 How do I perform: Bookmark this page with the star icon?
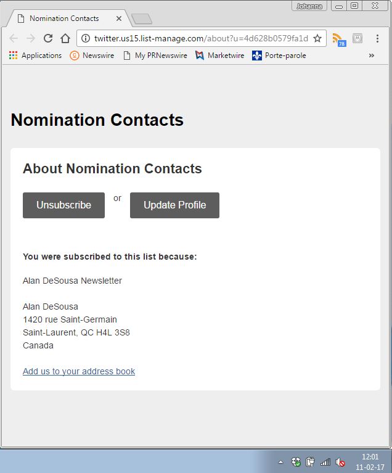[x=317, y=38]
